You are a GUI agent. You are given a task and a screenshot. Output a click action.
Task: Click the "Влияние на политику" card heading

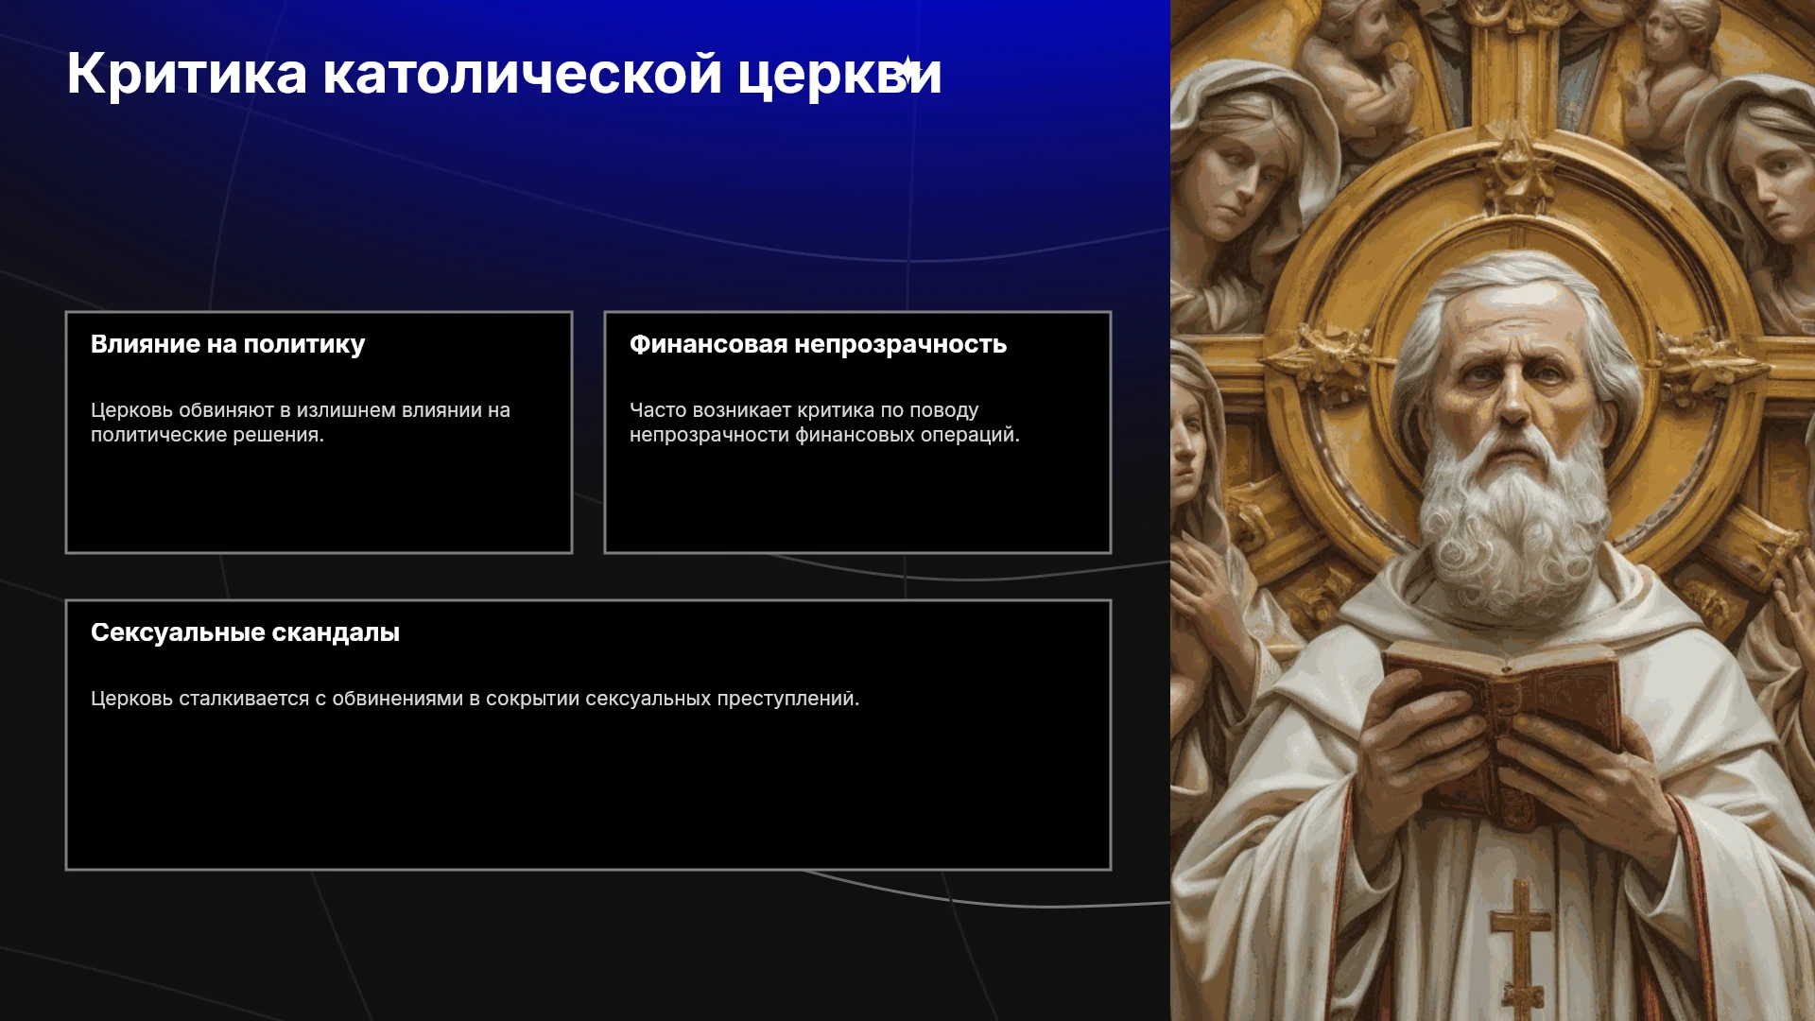tap(228, 344)
